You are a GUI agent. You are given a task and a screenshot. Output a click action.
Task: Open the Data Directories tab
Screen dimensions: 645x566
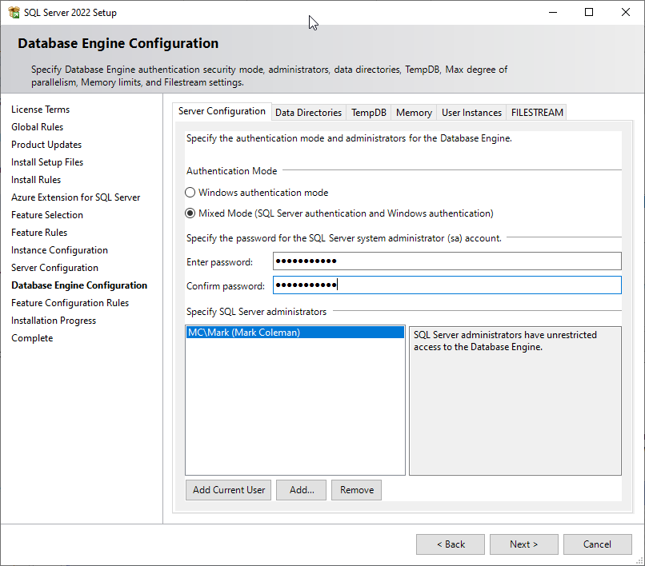coord(308,113)
